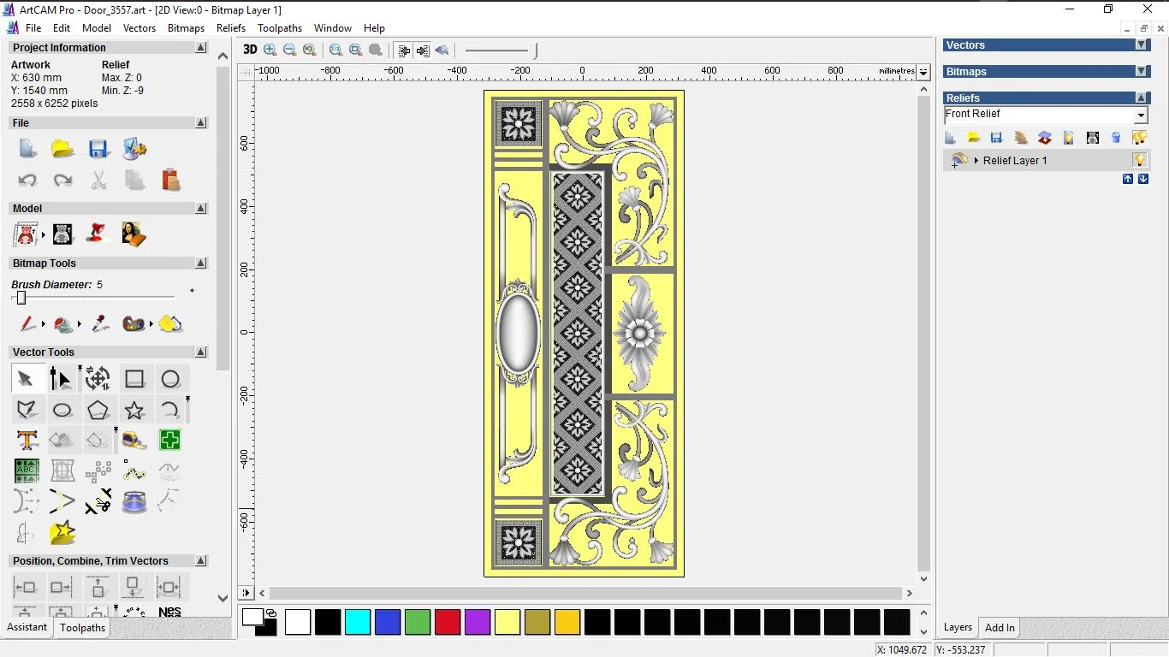Click the Brush Diameter slider handle
The height and width of the screenshot is (657, 1169).
(x=21, y=298)
